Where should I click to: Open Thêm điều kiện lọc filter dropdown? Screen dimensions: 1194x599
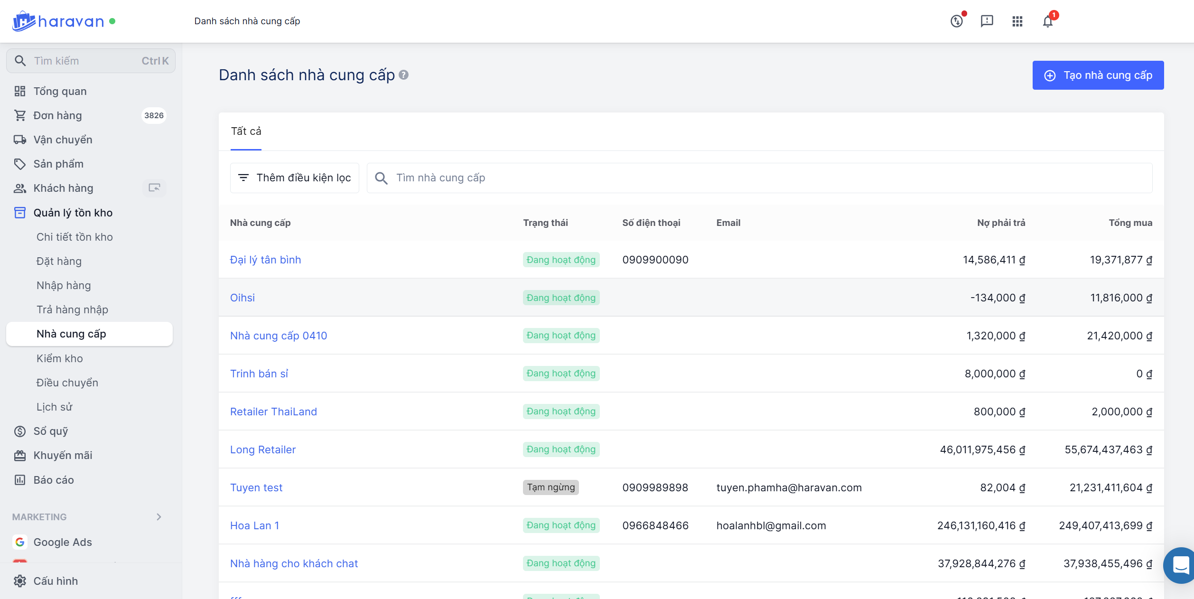click(x=294, y=178)
